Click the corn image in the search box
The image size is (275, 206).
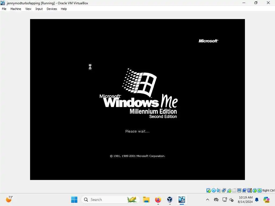point(132,199)
